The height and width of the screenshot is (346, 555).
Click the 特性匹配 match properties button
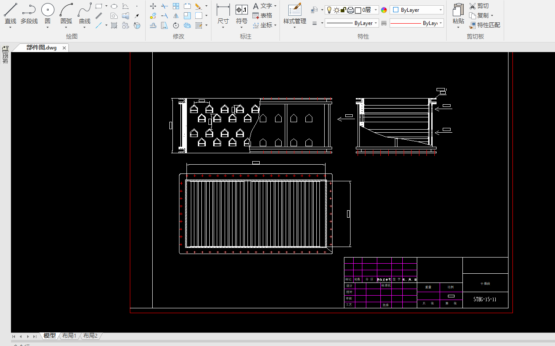click(484, 25)
